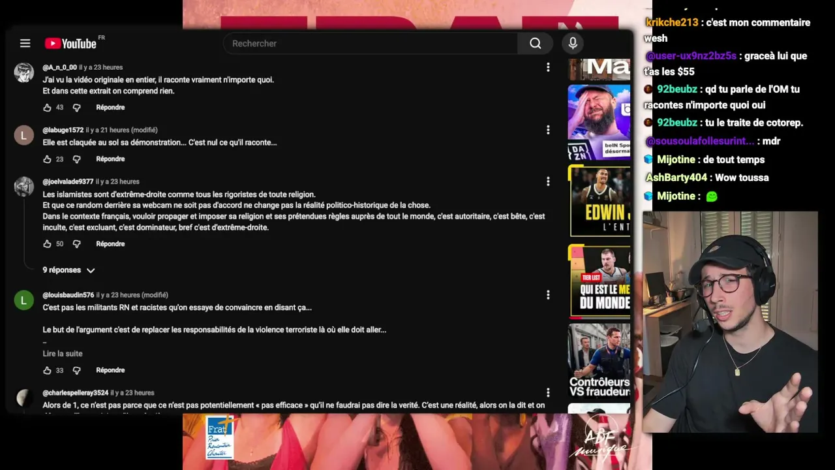
Task: Open the @A_n_0_00 username link
Action: tap(59, 67)
